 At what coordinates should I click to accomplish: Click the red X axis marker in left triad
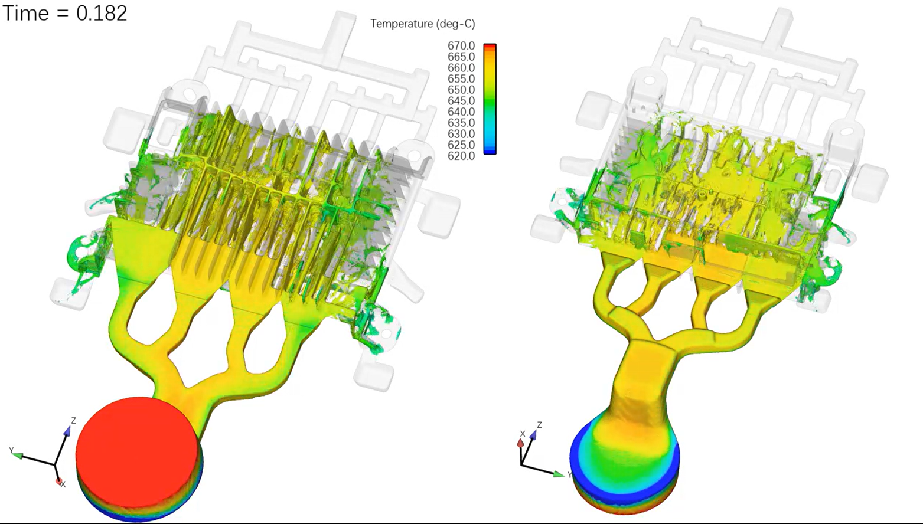[x=59, y=482]
